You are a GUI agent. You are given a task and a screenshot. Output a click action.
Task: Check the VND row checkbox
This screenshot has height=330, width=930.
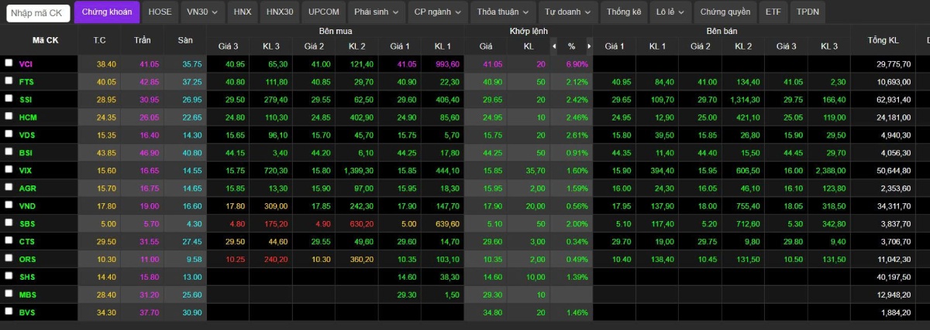(x=9, y=205)
